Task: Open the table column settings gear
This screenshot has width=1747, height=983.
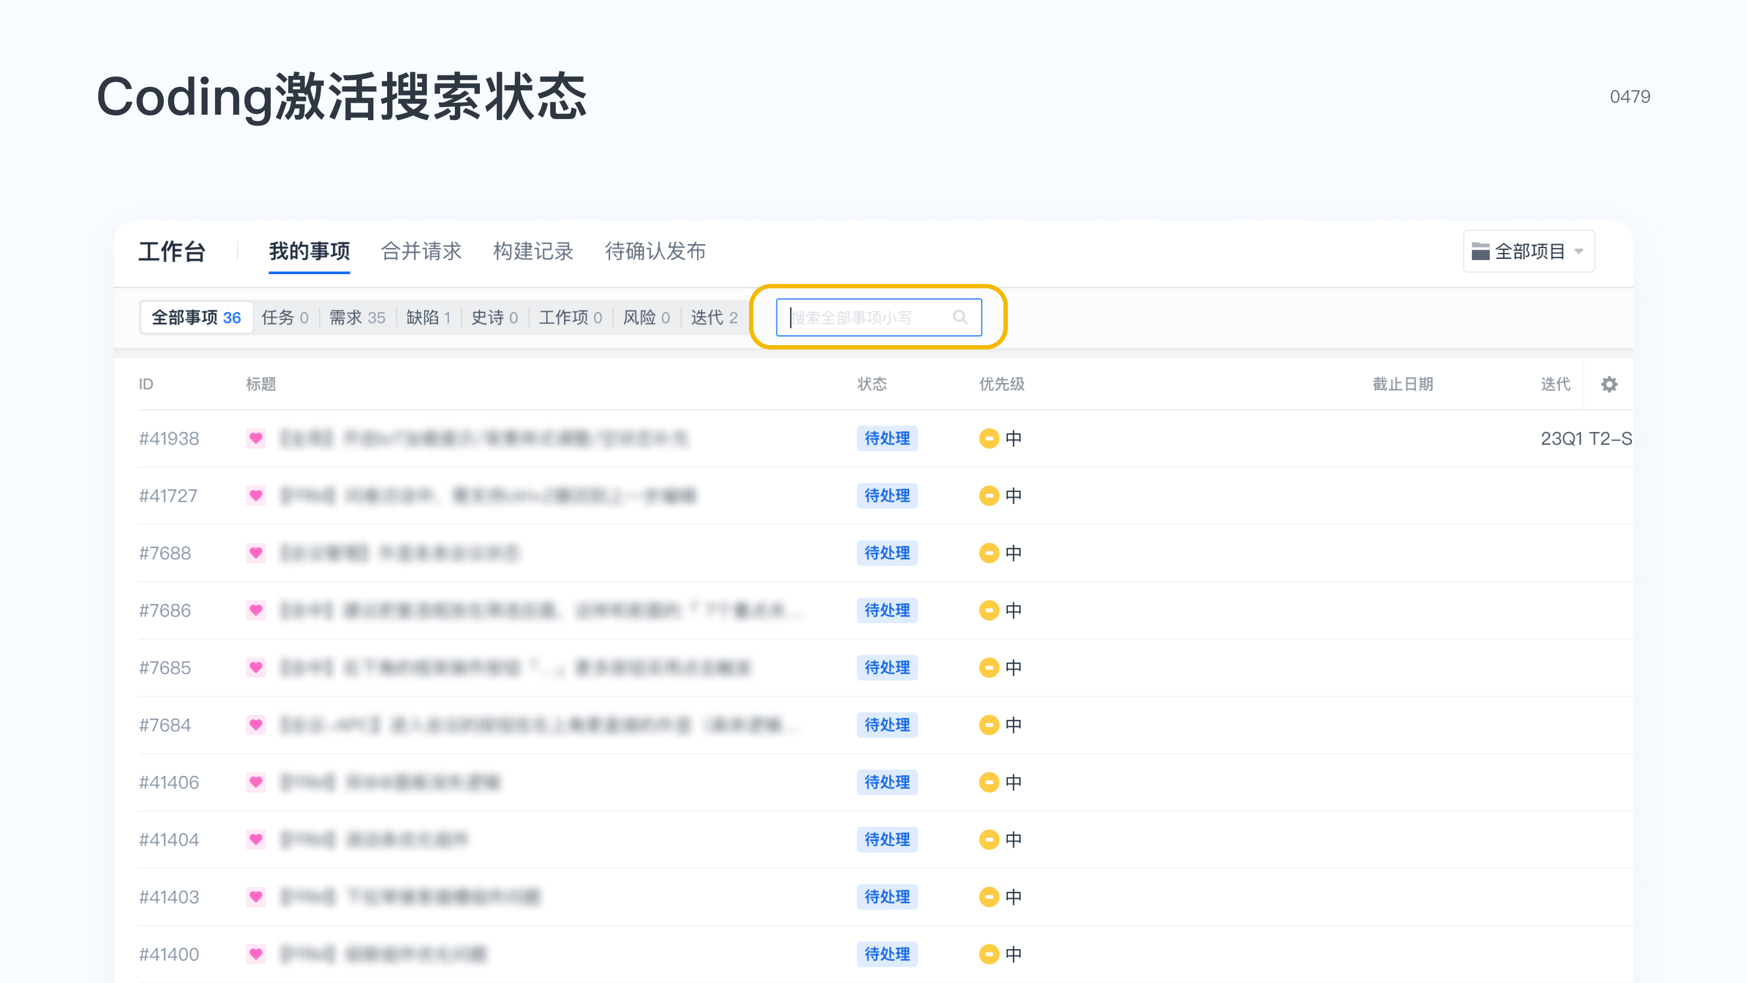Action: point(1609,384)
